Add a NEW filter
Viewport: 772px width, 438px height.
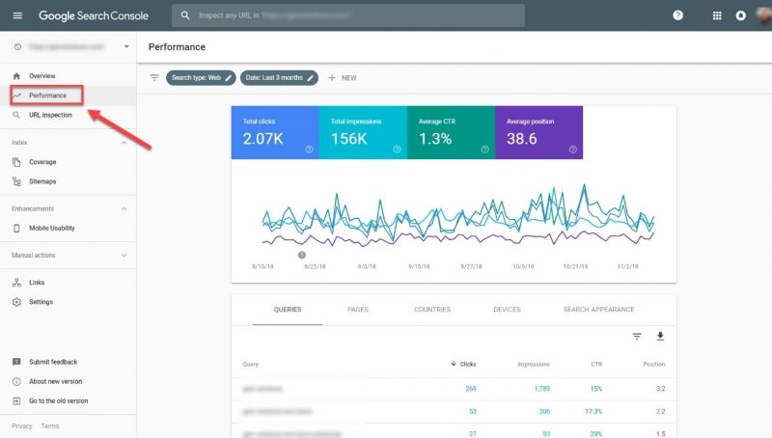pos(343,78)
